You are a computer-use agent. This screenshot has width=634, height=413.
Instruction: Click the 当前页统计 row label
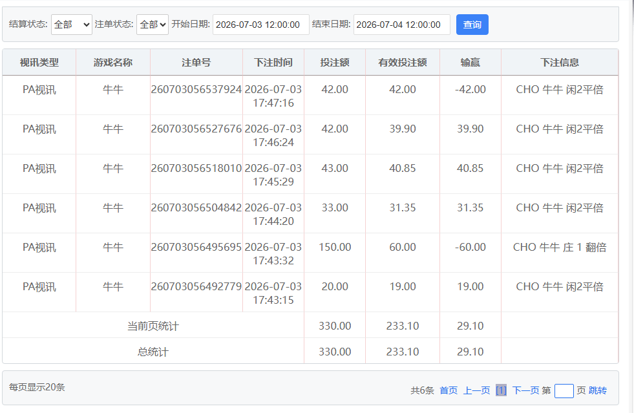153,326
